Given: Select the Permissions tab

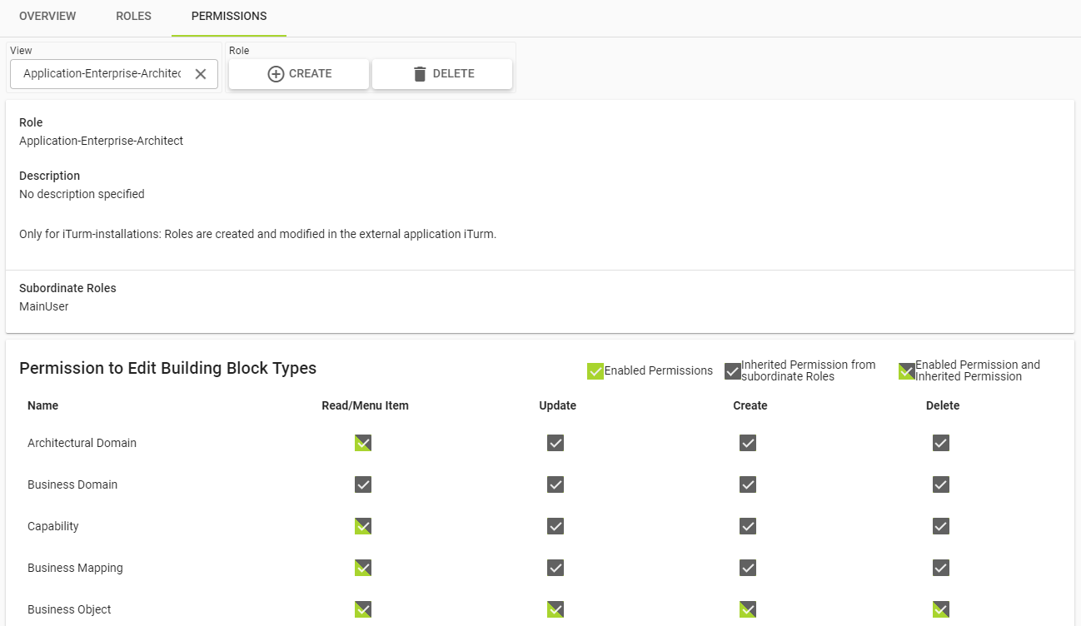Looking at the screenshot, I should click(229, 17).
